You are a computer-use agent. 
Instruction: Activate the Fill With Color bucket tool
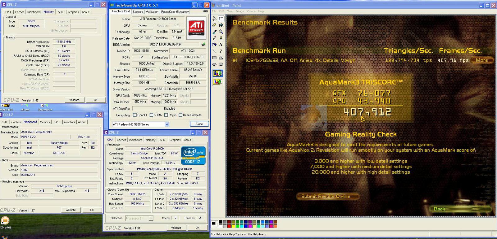[x=221, y=25]
